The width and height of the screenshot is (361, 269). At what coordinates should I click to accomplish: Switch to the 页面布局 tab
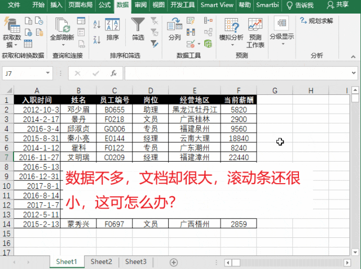click(x=80, y=5)
